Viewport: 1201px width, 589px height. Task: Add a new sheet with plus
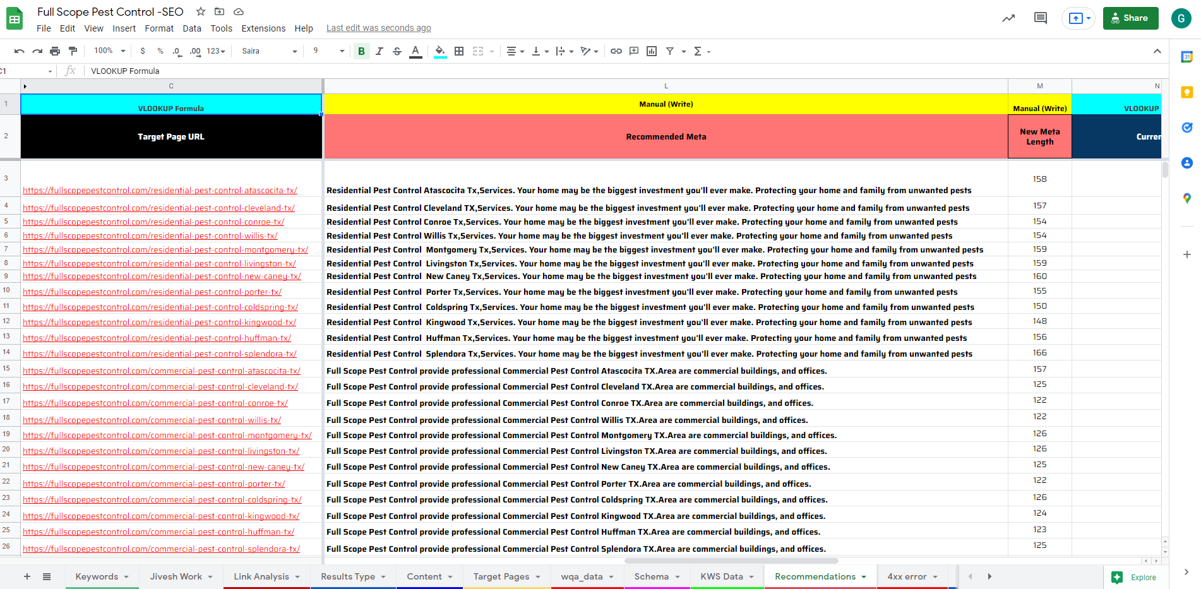point(27,576)
